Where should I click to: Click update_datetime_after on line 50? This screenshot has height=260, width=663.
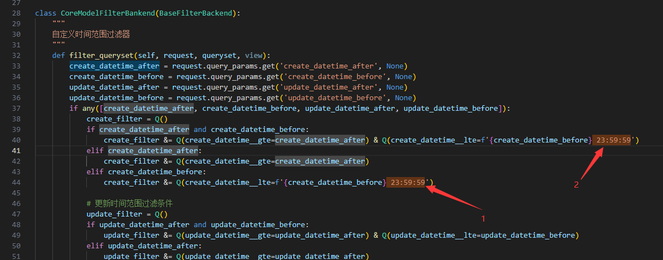(x=153, y=246)
